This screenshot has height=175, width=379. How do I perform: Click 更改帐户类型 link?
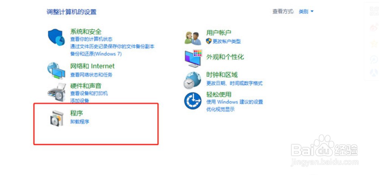point(227,41)
